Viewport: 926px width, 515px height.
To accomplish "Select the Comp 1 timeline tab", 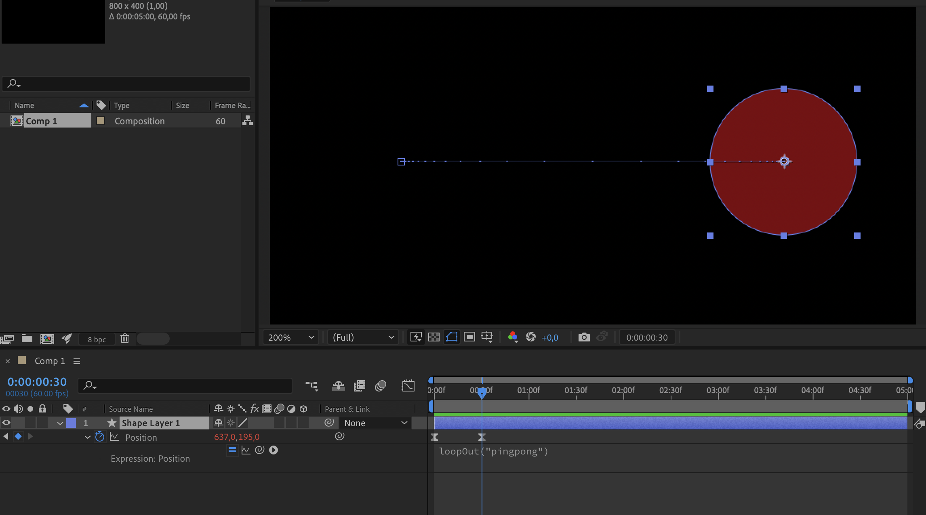I will tap(50, 361).
